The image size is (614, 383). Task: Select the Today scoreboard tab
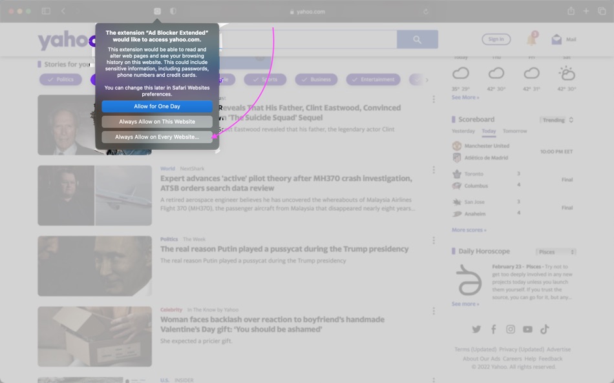(489, 131)
